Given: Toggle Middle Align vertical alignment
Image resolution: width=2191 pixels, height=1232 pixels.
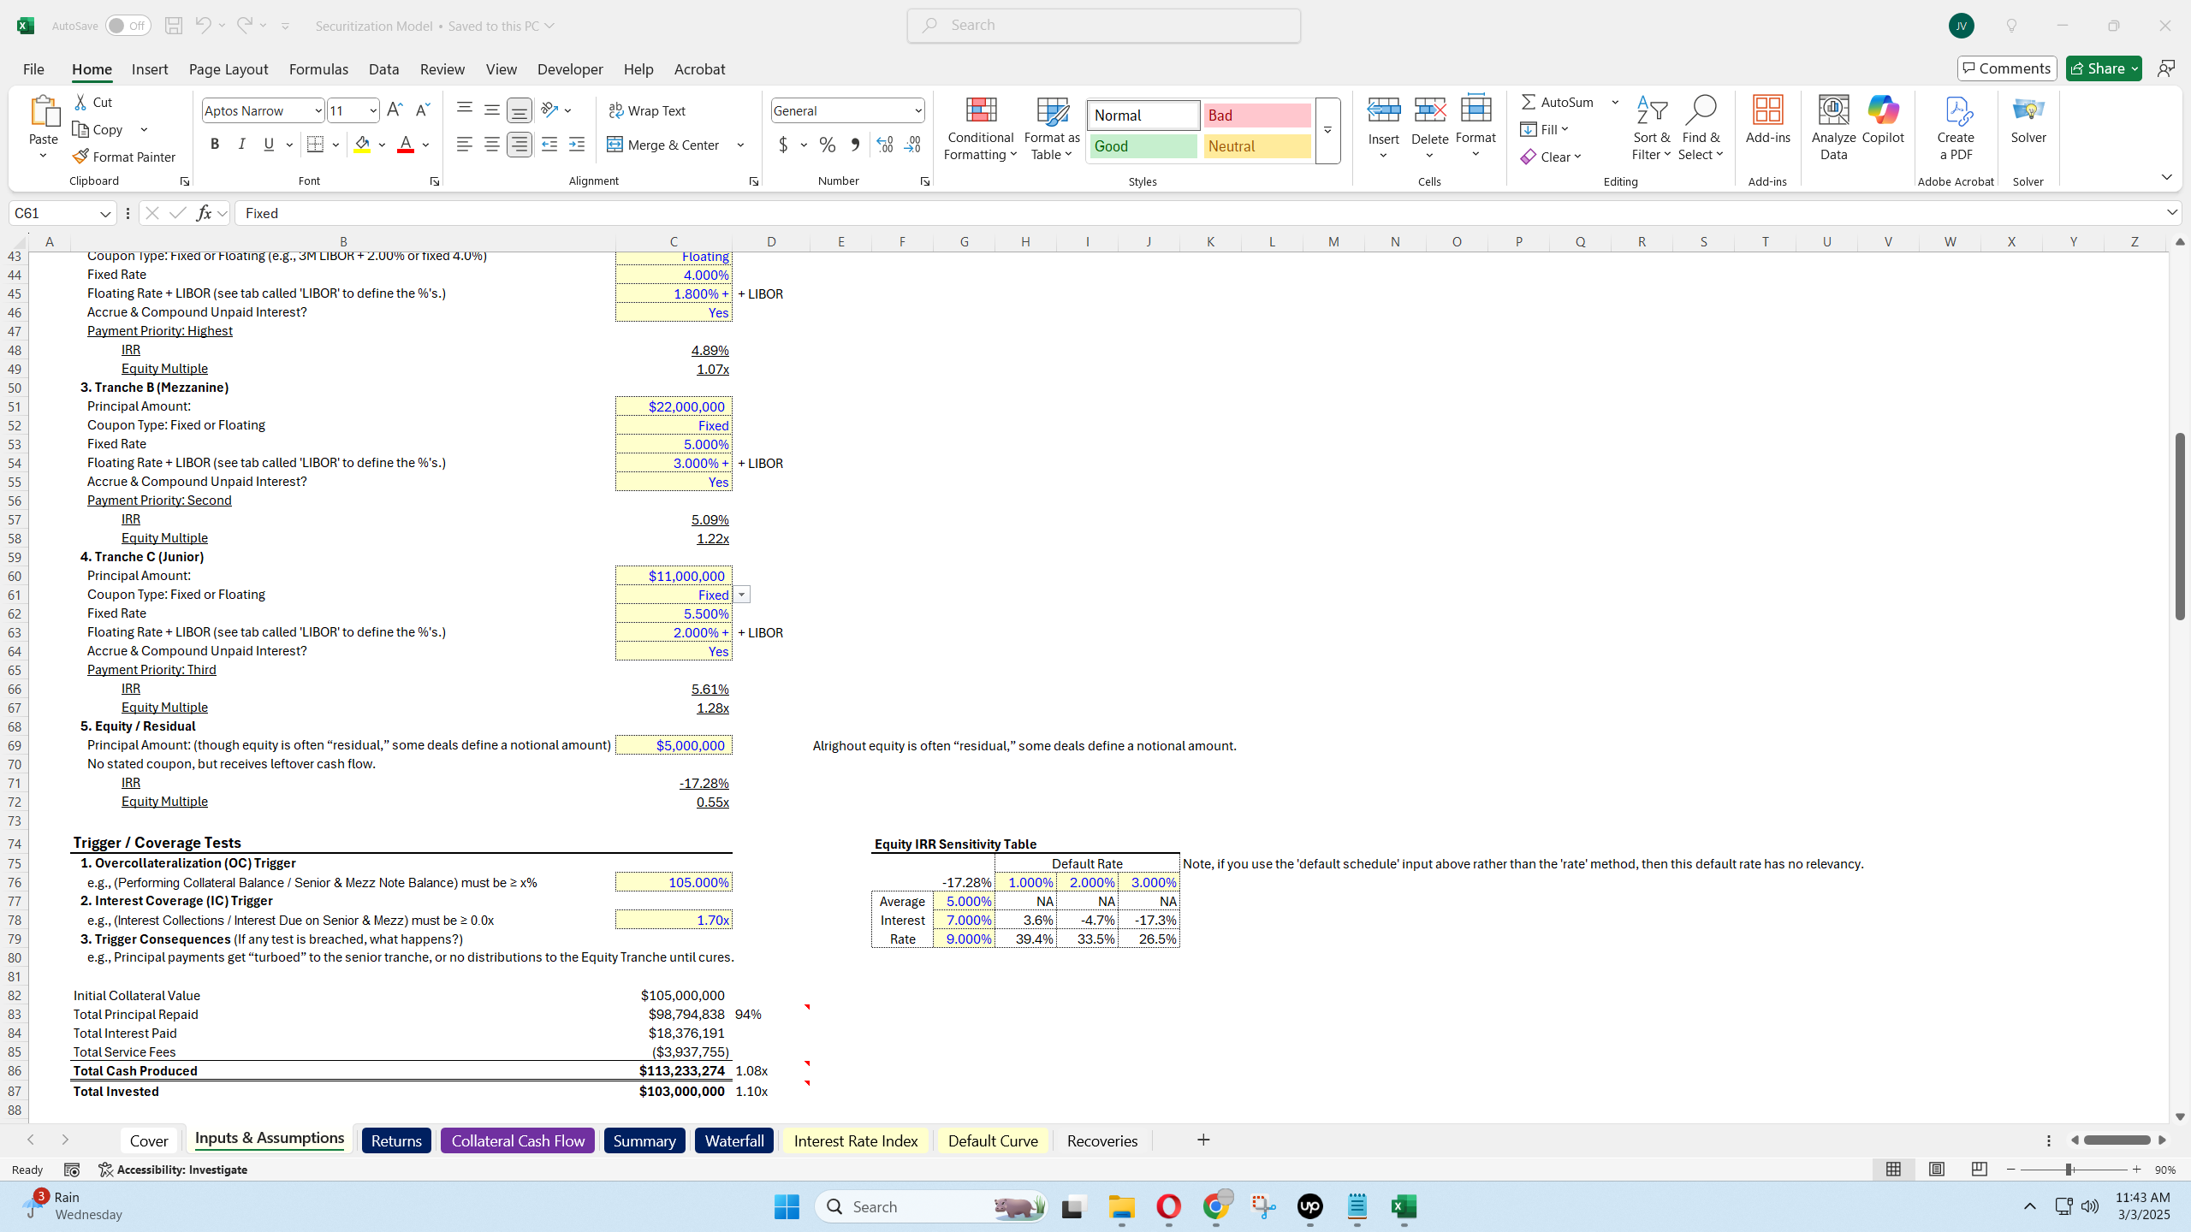Looking at the screenshot, I should [491, 110].
